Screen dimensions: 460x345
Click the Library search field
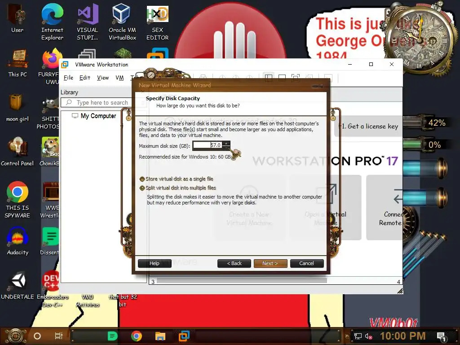point(103,103)
